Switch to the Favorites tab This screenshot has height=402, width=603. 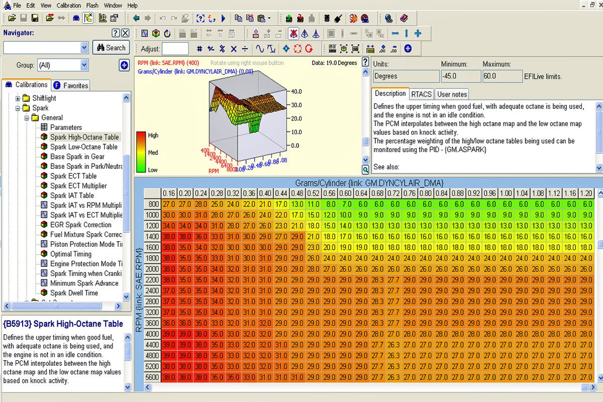[70, 85]
